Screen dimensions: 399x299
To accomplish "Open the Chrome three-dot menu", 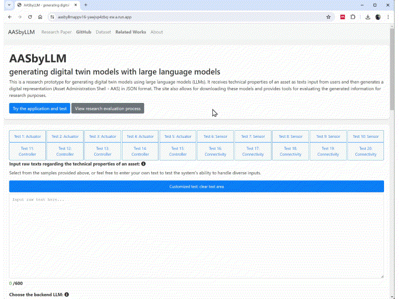I will click(x=389, y=17).
